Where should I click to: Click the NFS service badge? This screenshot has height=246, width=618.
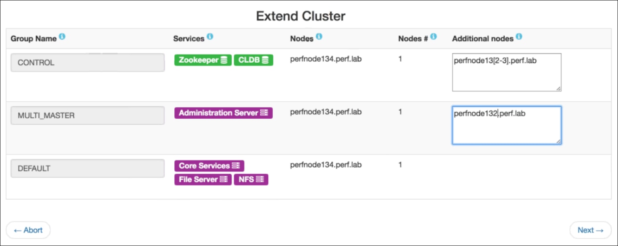251,179
